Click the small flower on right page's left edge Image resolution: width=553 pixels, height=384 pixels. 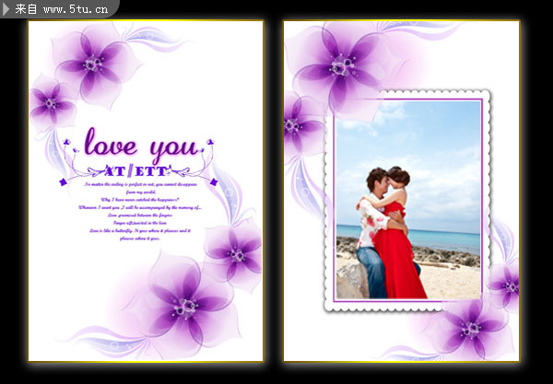point(296,125)
